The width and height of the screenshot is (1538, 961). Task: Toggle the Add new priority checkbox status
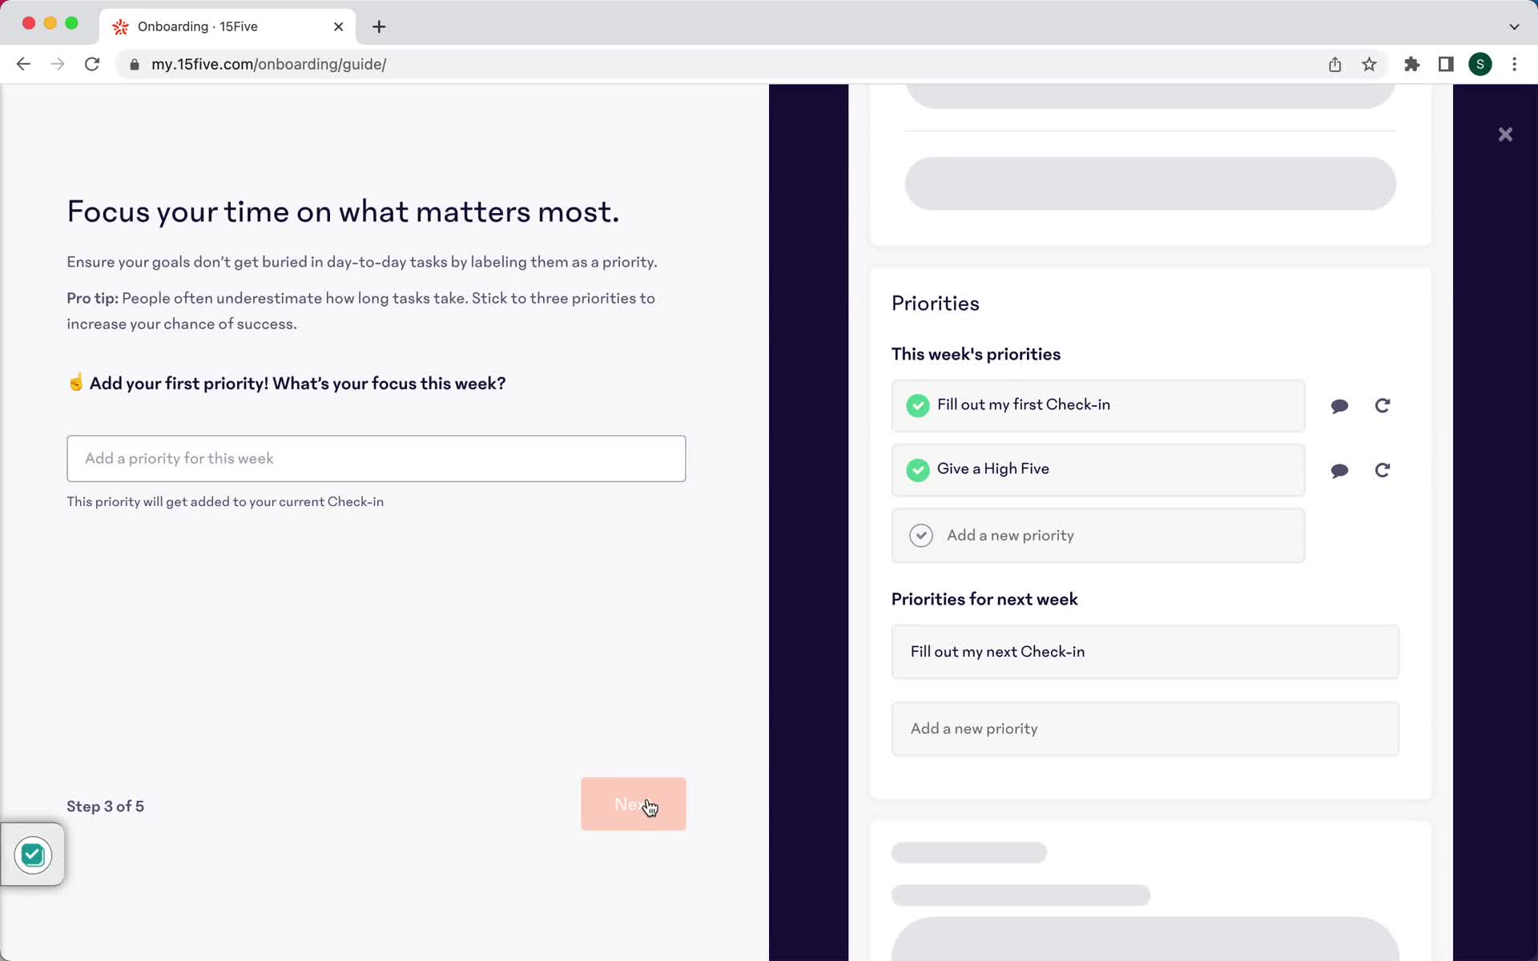click(920, 536)
